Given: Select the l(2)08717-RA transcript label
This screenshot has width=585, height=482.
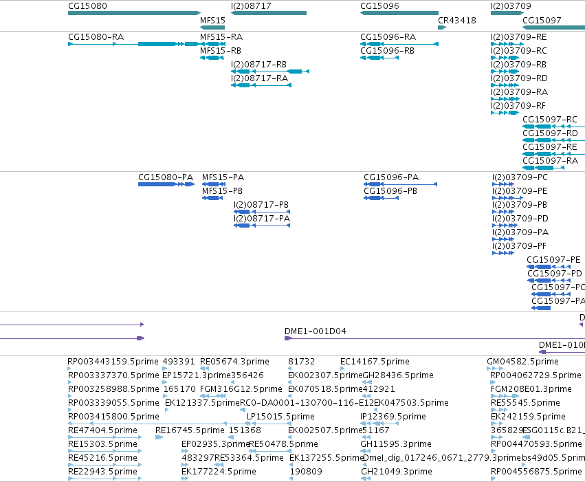Looking at the screenshot, I should pyautogui.click(x=259, y=78).
